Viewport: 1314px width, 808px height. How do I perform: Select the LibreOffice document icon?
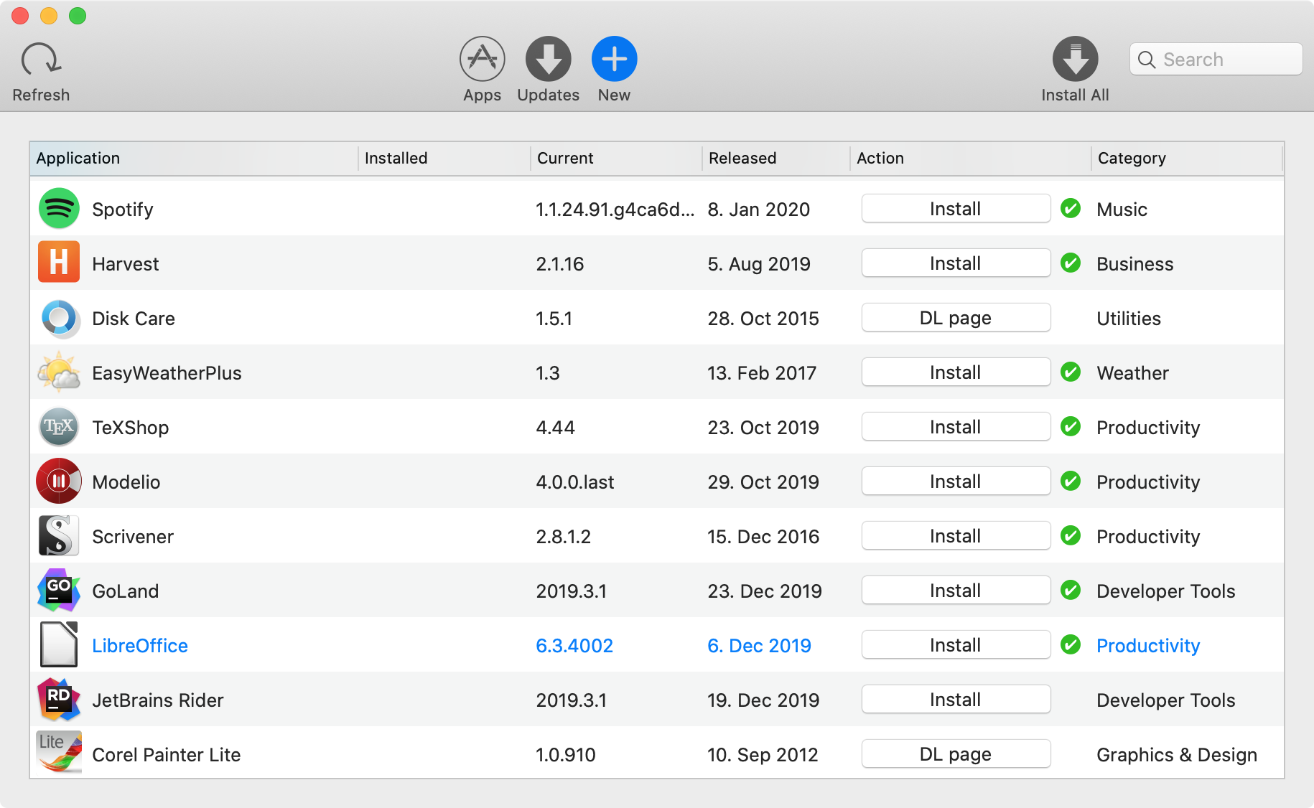pos(59,645)
